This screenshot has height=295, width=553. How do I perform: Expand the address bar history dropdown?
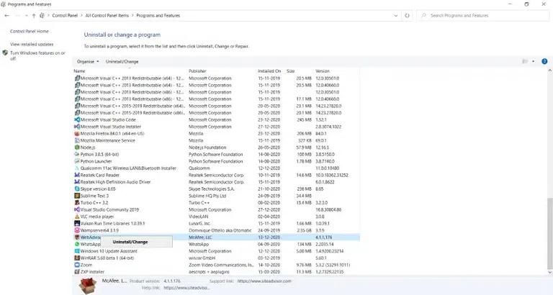click(396, 16)
